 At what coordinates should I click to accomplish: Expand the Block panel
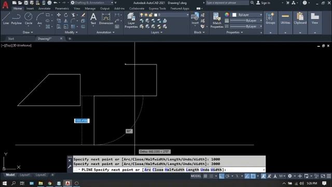199,32
